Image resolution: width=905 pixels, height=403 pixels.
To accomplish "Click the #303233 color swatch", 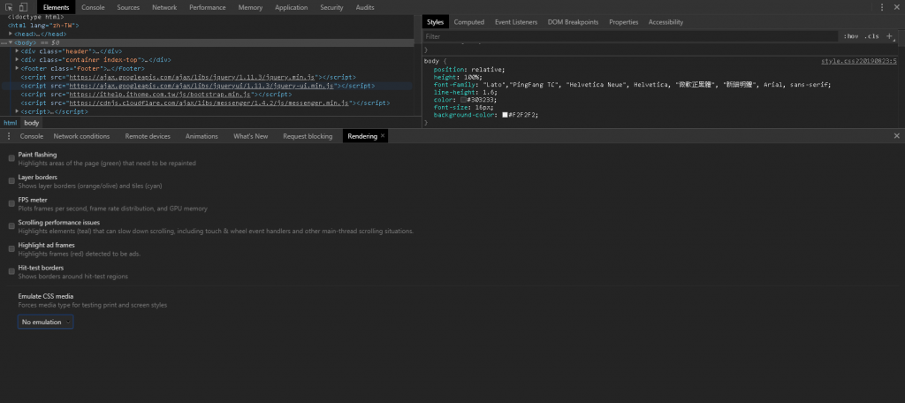I will coord(463,100).
